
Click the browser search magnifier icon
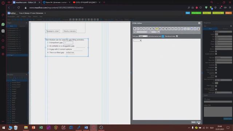(x=189, y=8)
